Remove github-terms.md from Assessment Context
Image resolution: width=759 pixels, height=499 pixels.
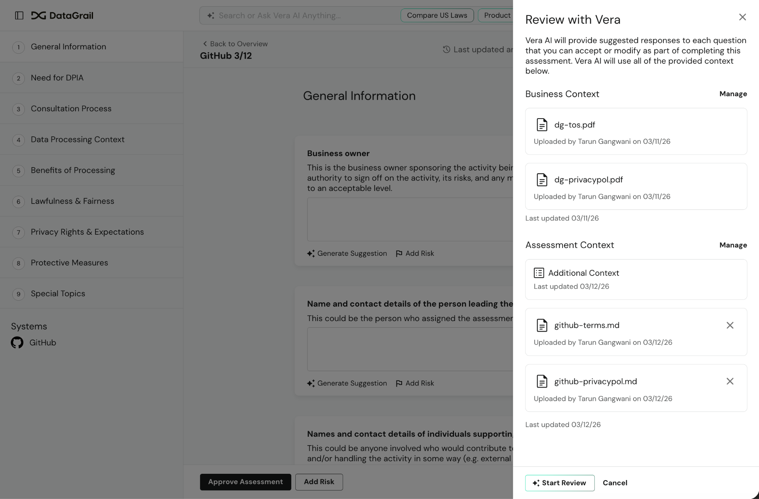click(x=730, y=325)
